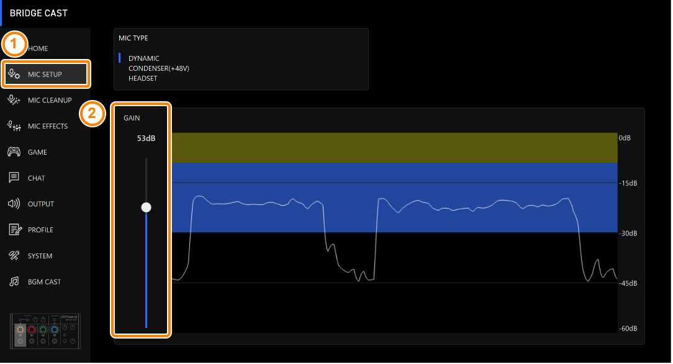673x364 pixels.
Task: Open the HOME page
Action: (x=38, y=48)
